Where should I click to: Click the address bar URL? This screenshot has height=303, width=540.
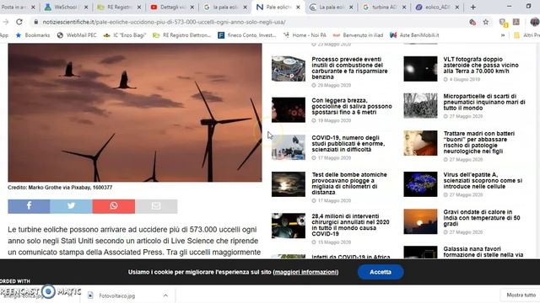pos(164,22)
